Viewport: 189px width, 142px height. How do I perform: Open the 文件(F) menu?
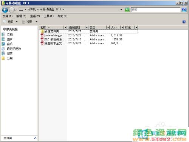8,16
